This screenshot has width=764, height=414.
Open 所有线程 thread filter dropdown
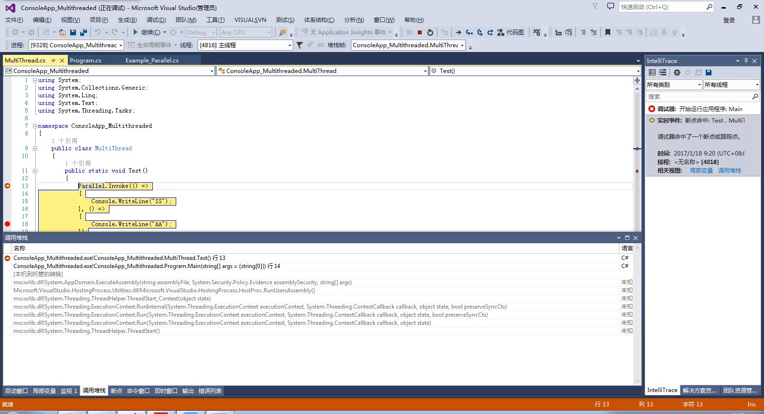[x=732, y=84]
